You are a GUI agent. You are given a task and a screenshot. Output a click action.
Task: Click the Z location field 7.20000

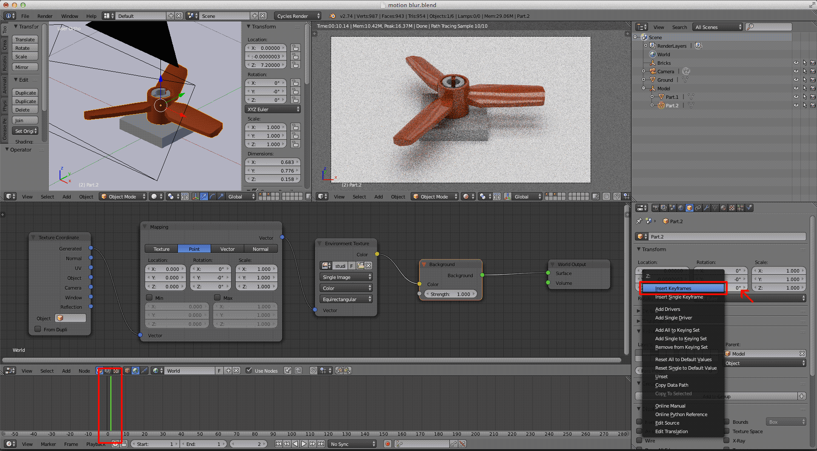pyautogui.click(x=266, y=65)
